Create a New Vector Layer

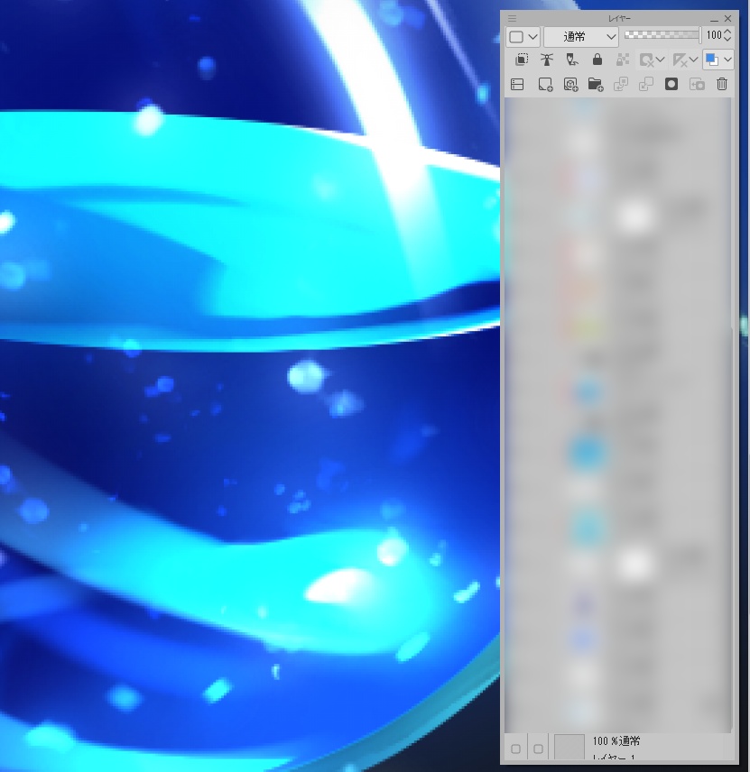(x=570, y=85)
